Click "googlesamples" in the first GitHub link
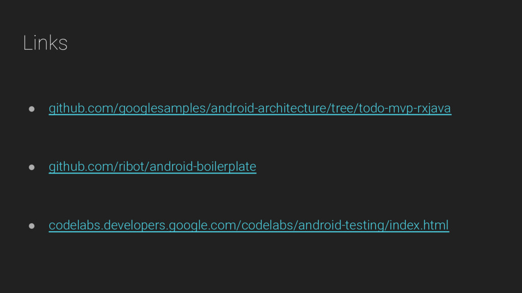522x293 pixels. (x=162, y=108)
